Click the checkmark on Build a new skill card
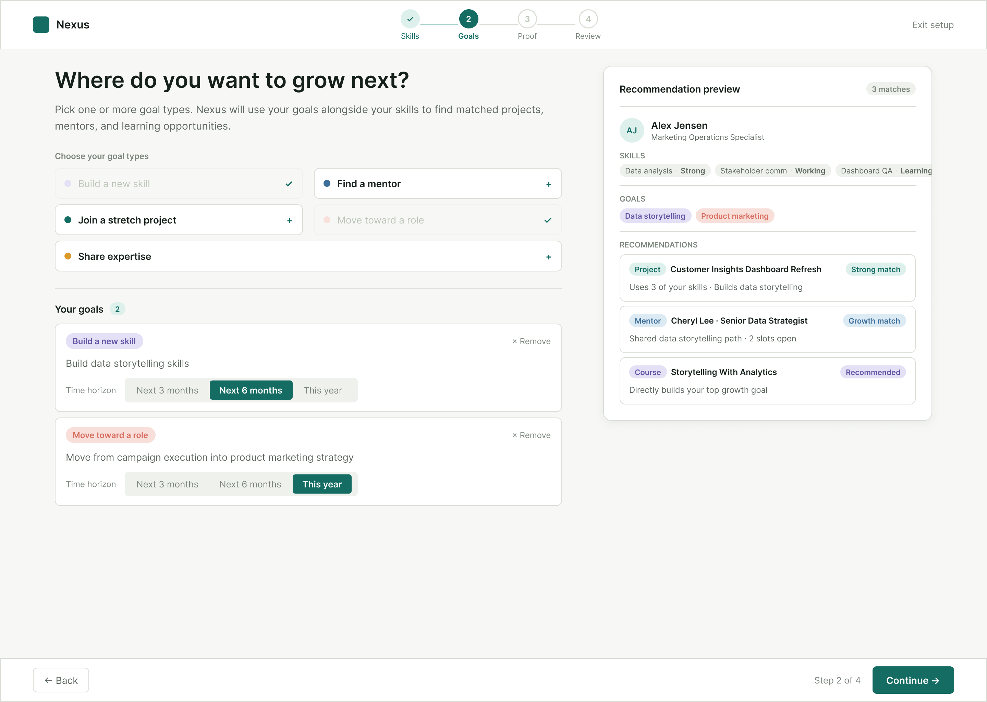The width and height of the screenshot is (987, 702). 289,184
